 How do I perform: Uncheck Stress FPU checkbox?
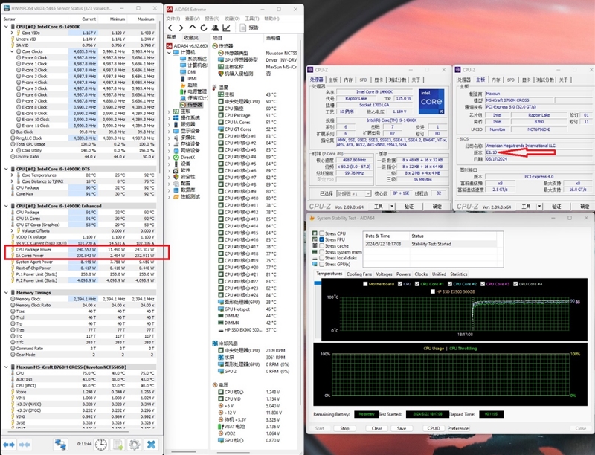click(x=322, y=239)
